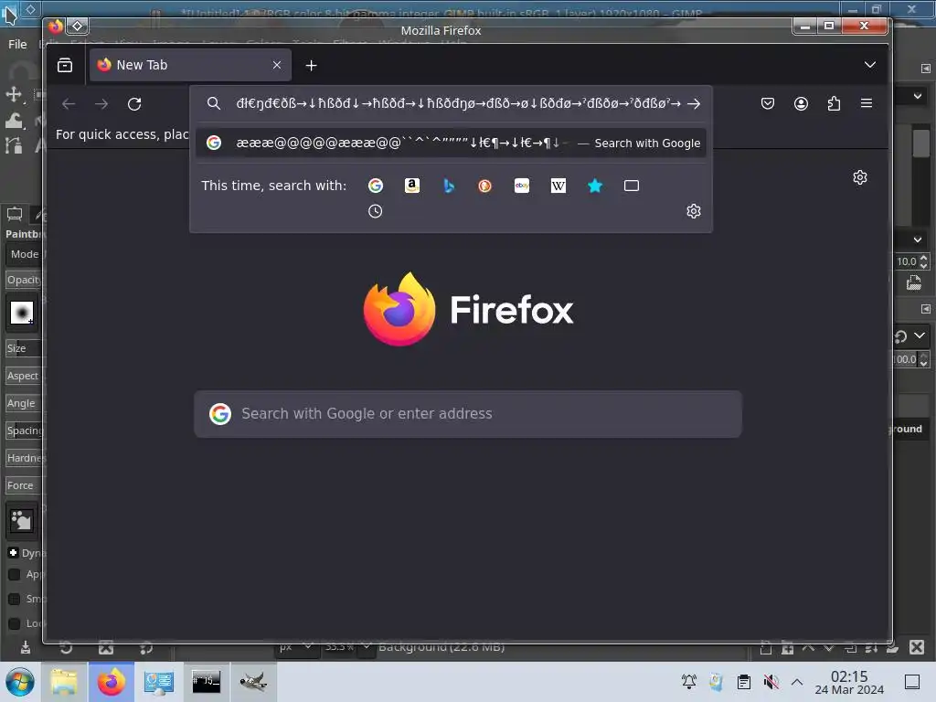Viewport: 936px width, 702px height.
Task: Unmute the volume in the system tray
Action: click(771, 681)
